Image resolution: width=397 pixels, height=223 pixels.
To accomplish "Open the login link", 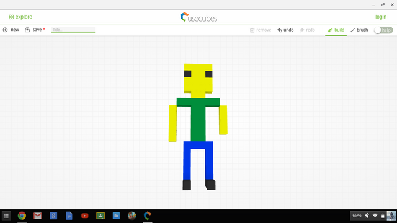I will pos(381,17).
